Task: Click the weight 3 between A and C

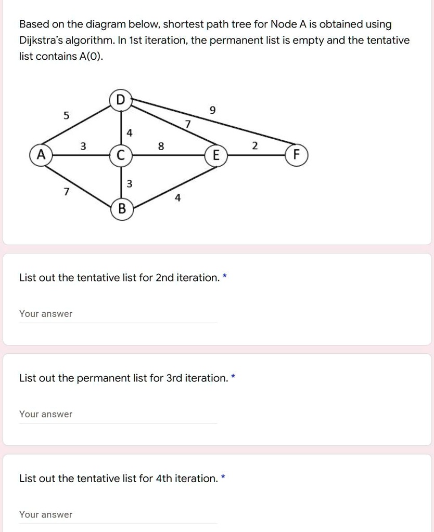Action: coord(82,146)
